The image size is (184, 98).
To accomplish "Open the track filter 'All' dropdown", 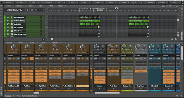I will click(39, 10).
